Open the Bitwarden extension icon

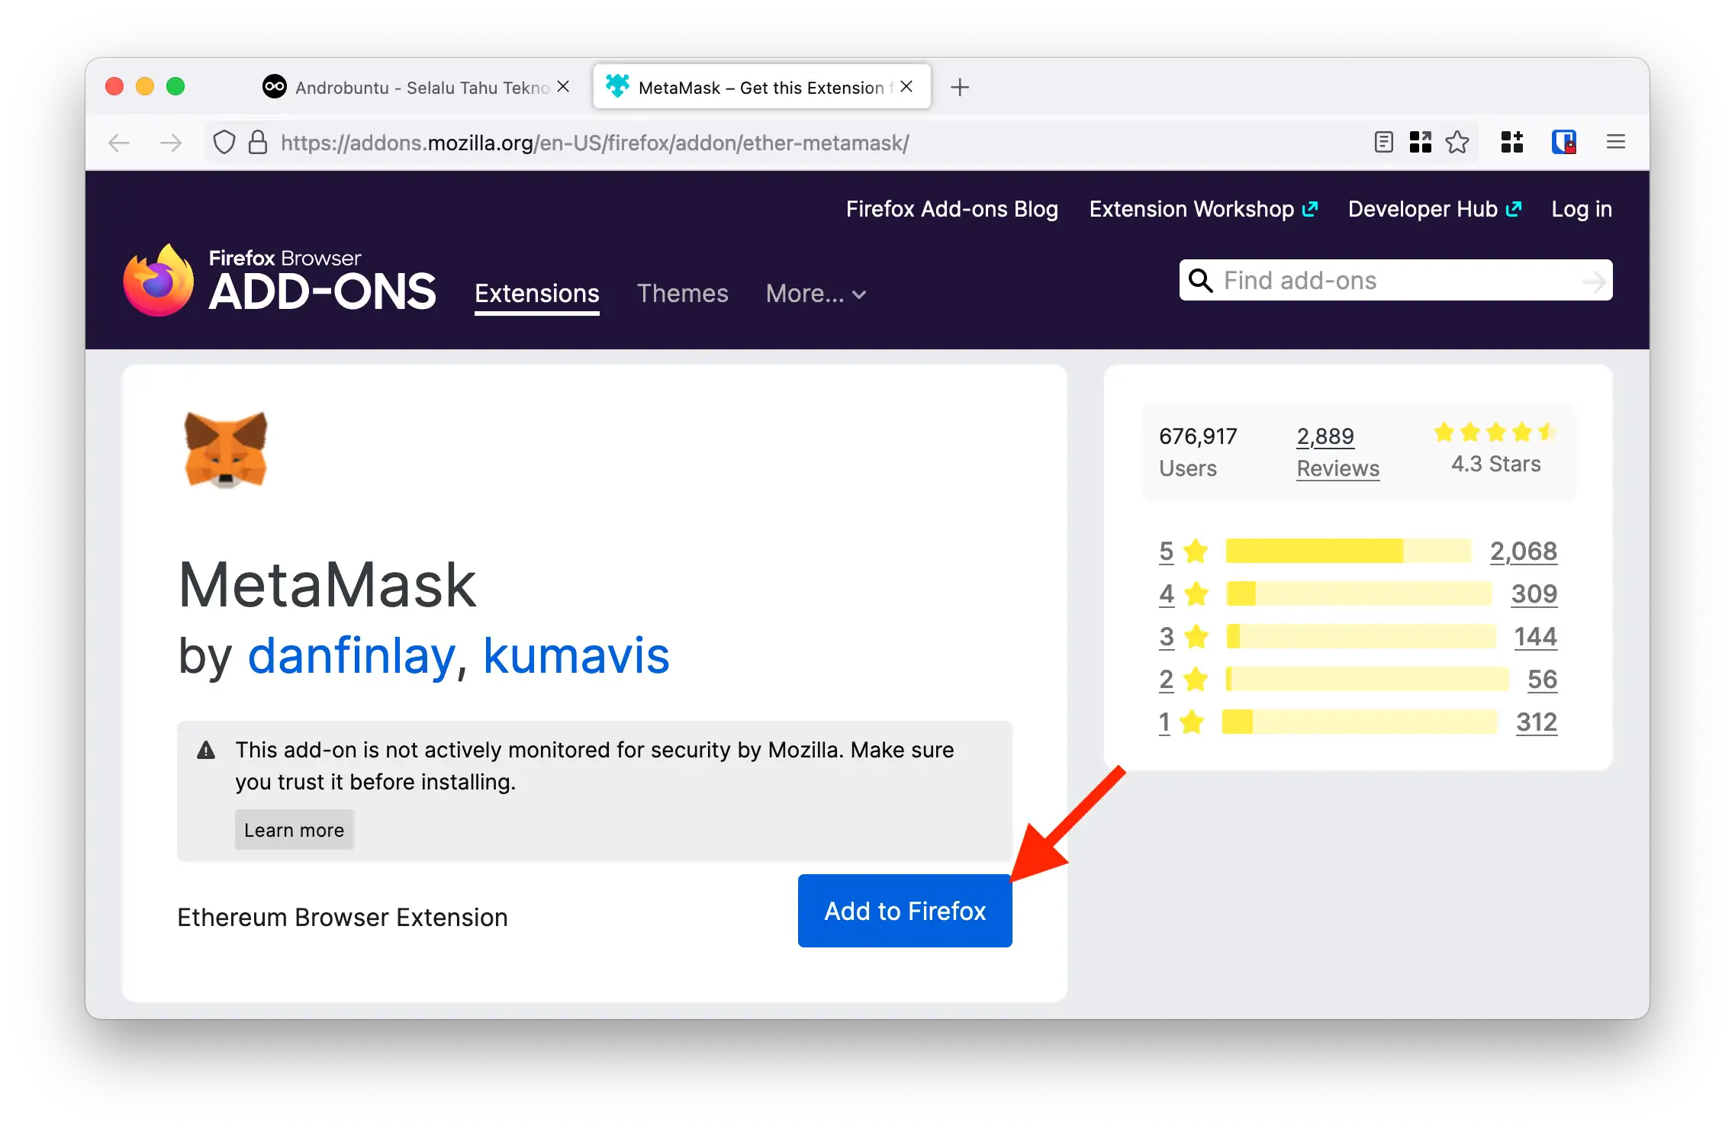(x=1564, y=142)
